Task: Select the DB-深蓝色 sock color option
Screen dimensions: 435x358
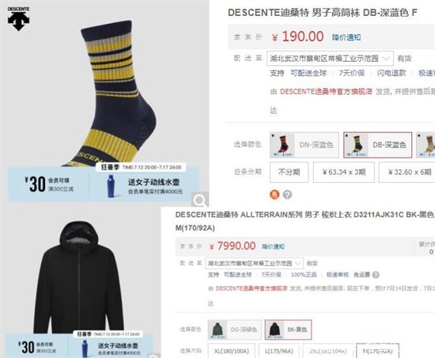Action: [x=377, y=145]
